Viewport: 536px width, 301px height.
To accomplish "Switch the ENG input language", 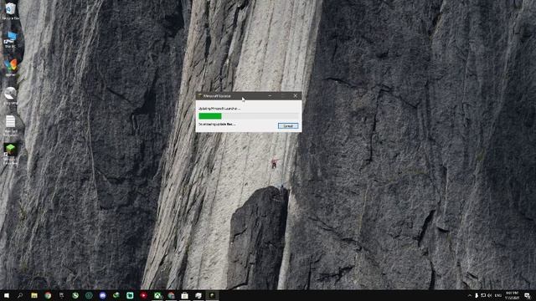I will tap(498, 295).
